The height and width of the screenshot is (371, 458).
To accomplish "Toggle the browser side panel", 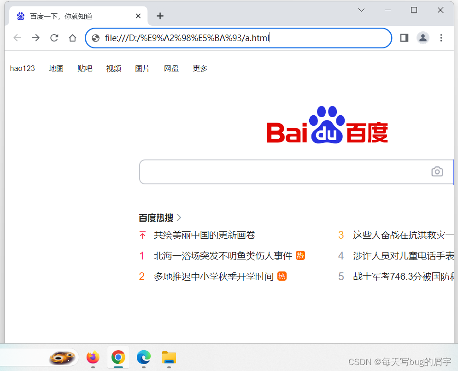I will [404, 38].
